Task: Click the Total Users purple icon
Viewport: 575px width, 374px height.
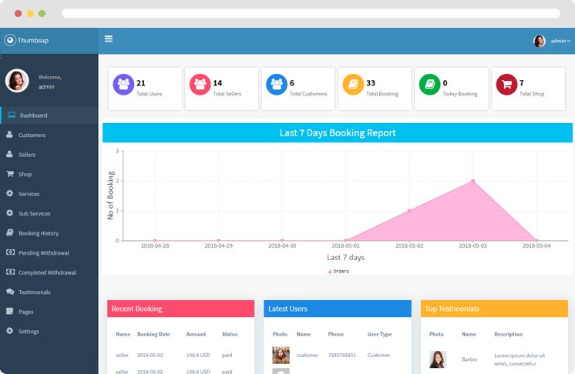Action: click(123, 85)
